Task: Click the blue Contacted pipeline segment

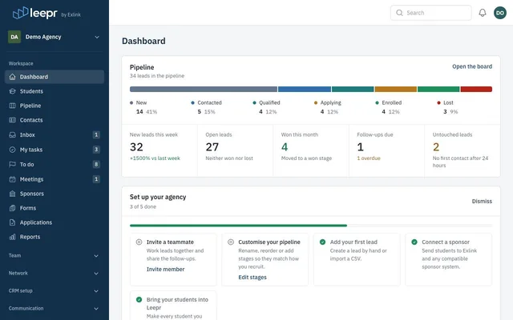Action: pyautogui.click(x=305, y=89)
